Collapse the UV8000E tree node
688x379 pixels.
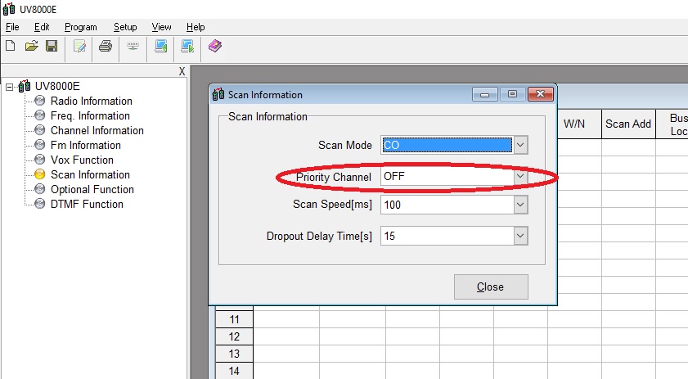pyautogui.click(x=9, y=87)
